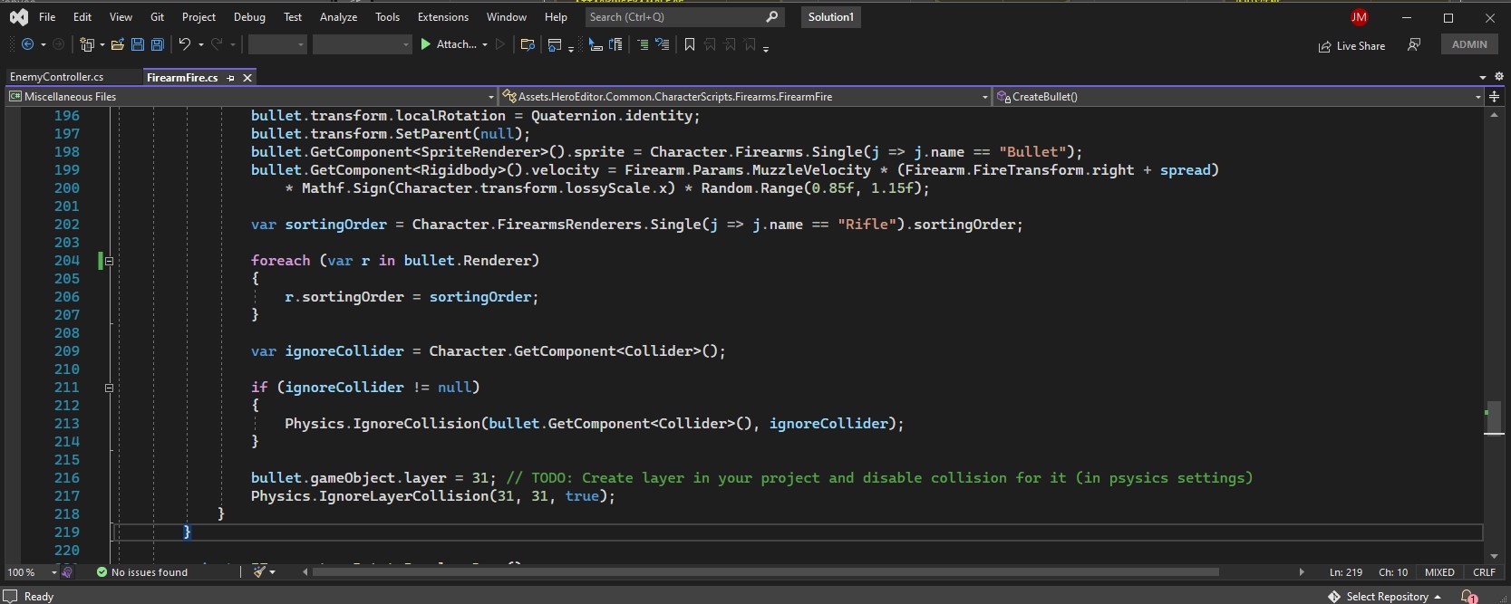The image size is (1511, 604).
Task: Click the Ch: 10 column indicator
Action: [1393, 572]
